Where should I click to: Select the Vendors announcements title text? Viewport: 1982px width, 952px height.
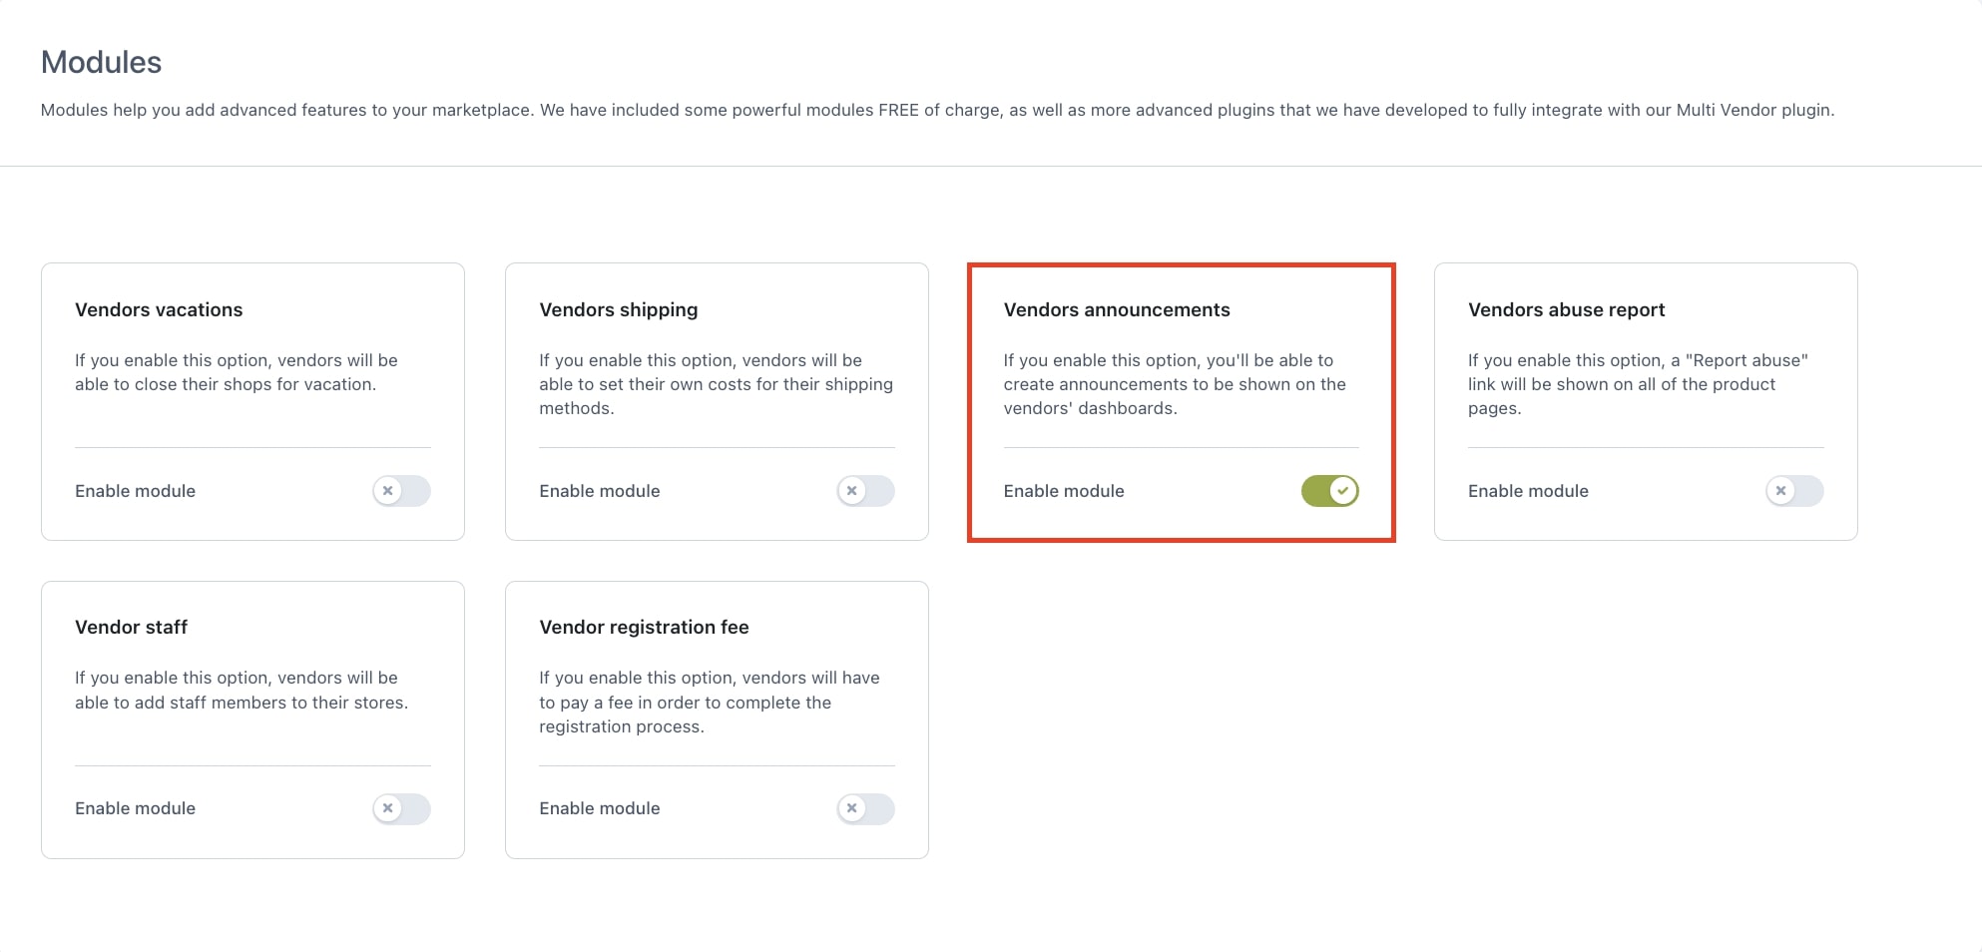point(1117,309)
